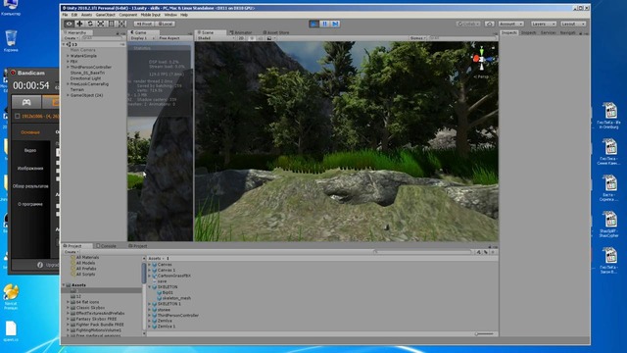Select the Rotate tool in Unity toolbar

coord(90,24)
